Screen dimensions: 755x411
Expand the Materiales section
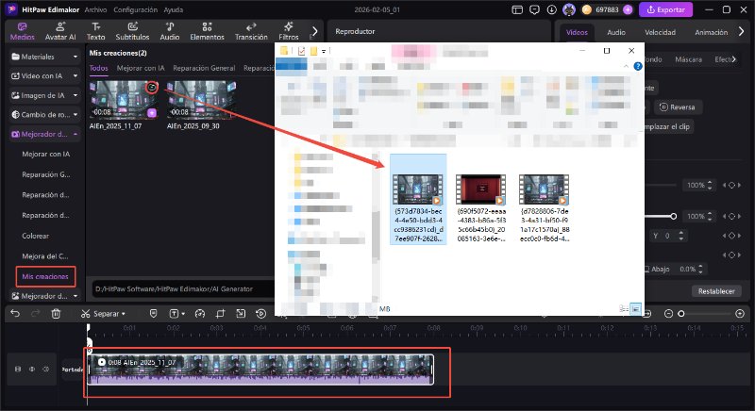pos(44,57)
